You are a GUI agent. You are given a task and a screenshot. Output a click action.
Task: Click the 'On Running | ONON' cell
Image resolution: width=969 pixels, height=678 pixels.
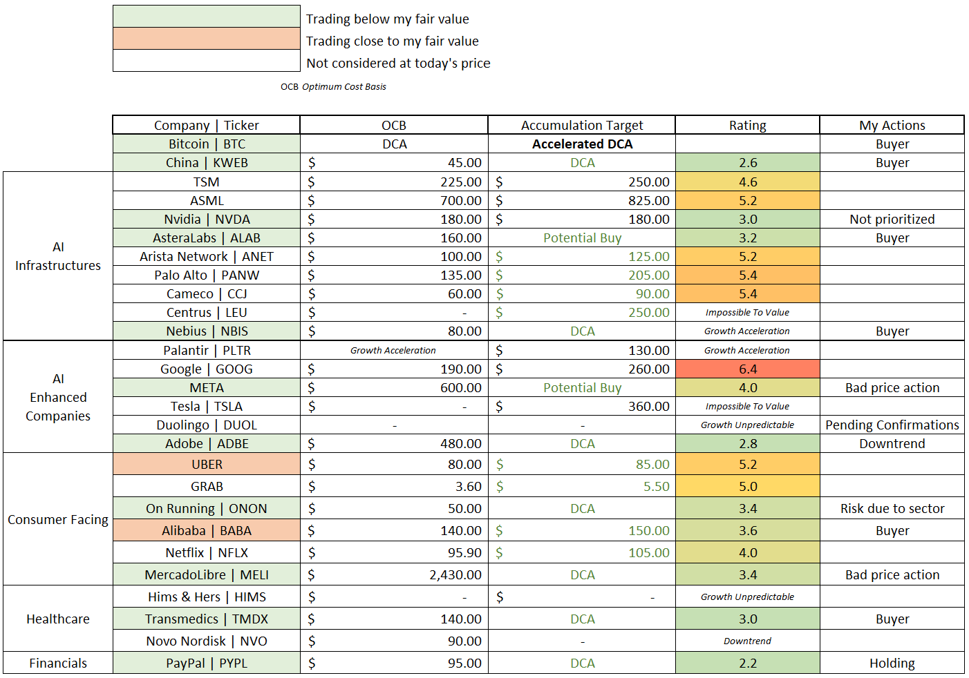point(207,508)
